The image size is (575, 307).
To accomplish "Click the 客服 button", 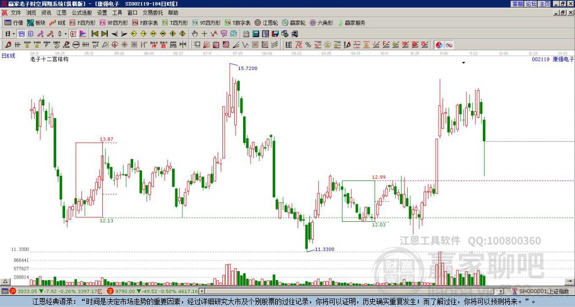I will (517, 4).
